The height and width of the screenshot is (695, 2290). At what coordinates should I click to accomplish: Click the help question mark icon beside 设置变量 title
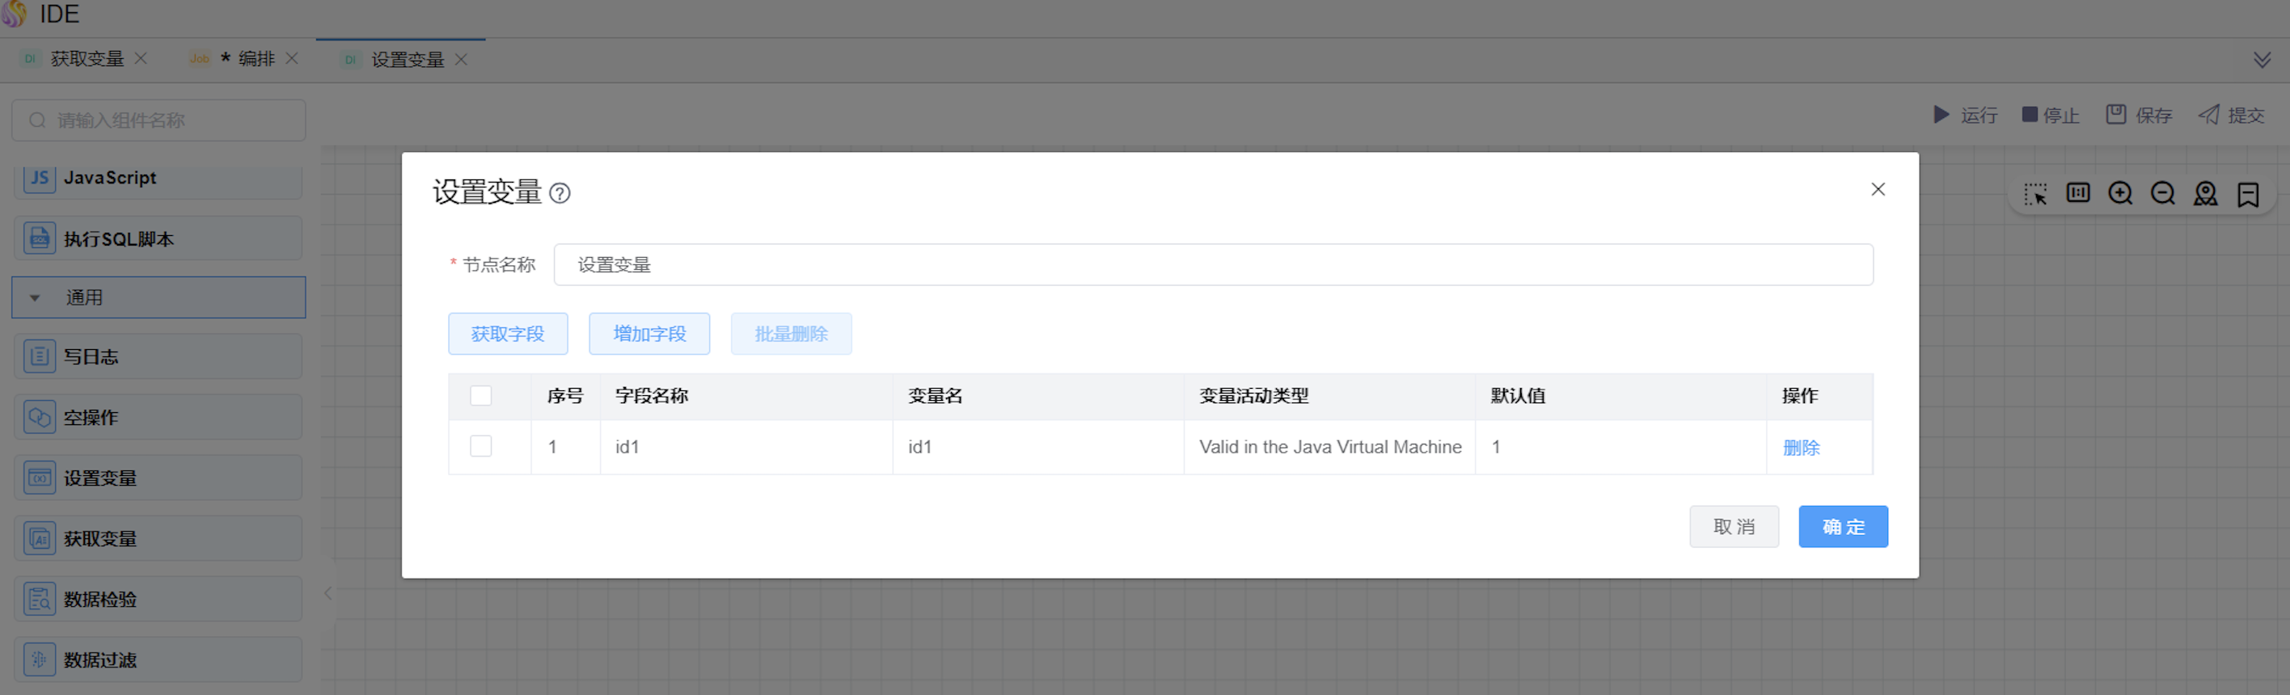560,193
